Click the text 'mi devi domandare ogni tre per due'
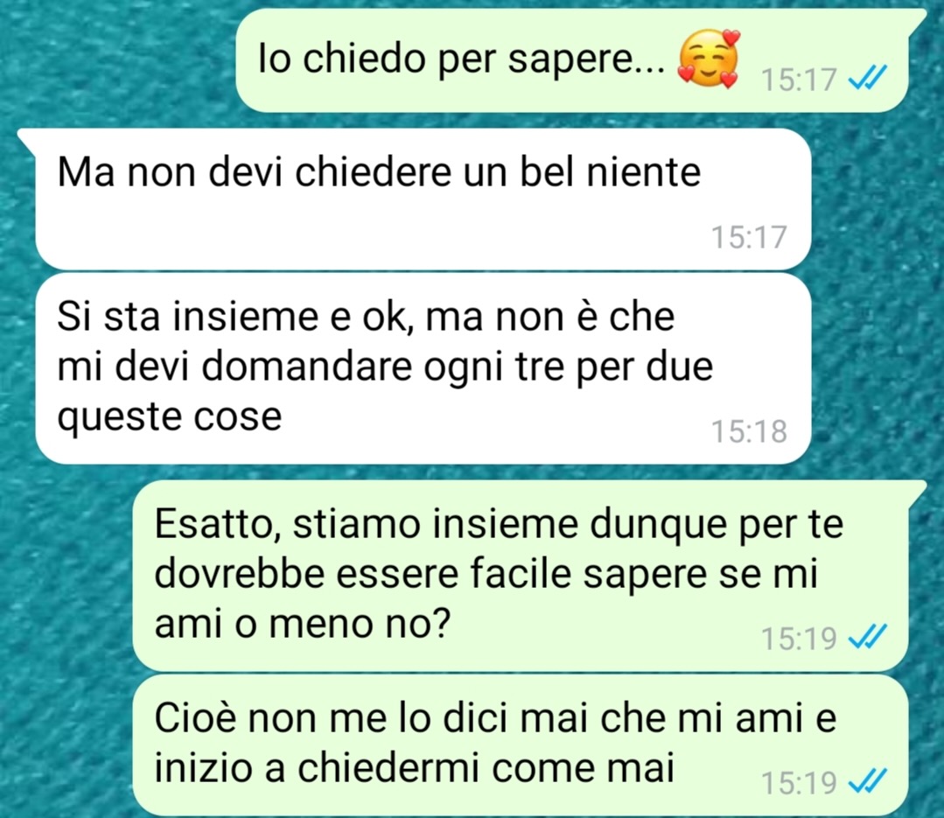Viewport: 944px width, 818px height. [385, 367]
